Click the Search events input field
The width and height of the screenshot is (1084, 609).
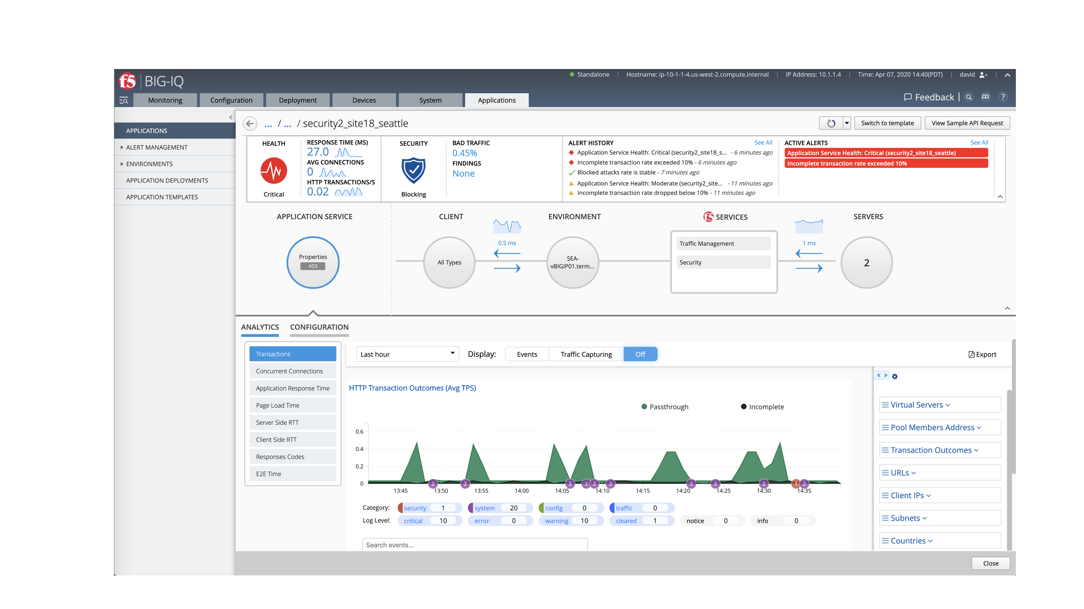(x=475, y=545)
